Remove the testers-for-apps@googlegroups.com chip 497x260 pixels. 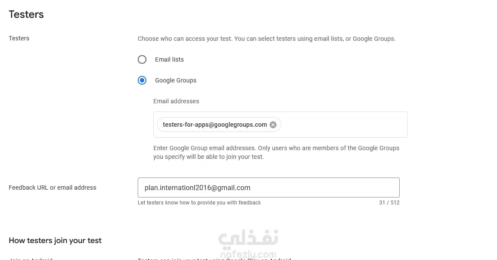[x=273, y=125]
